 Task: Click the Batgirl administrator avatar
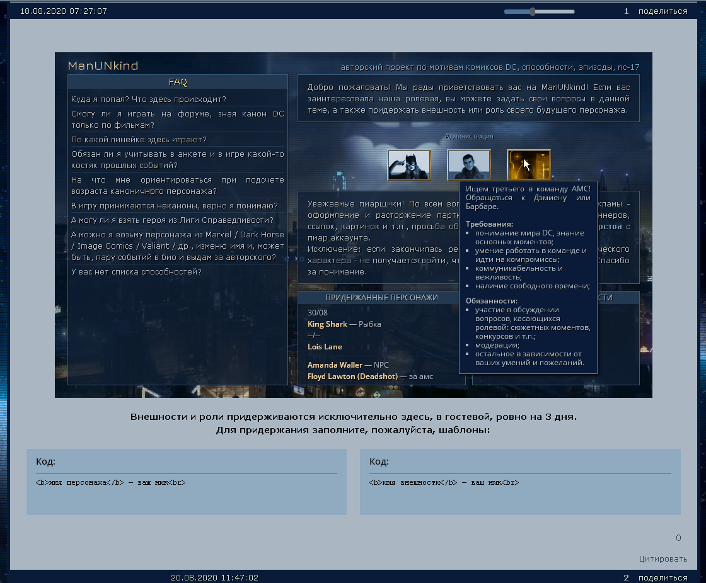pos(409,165)
